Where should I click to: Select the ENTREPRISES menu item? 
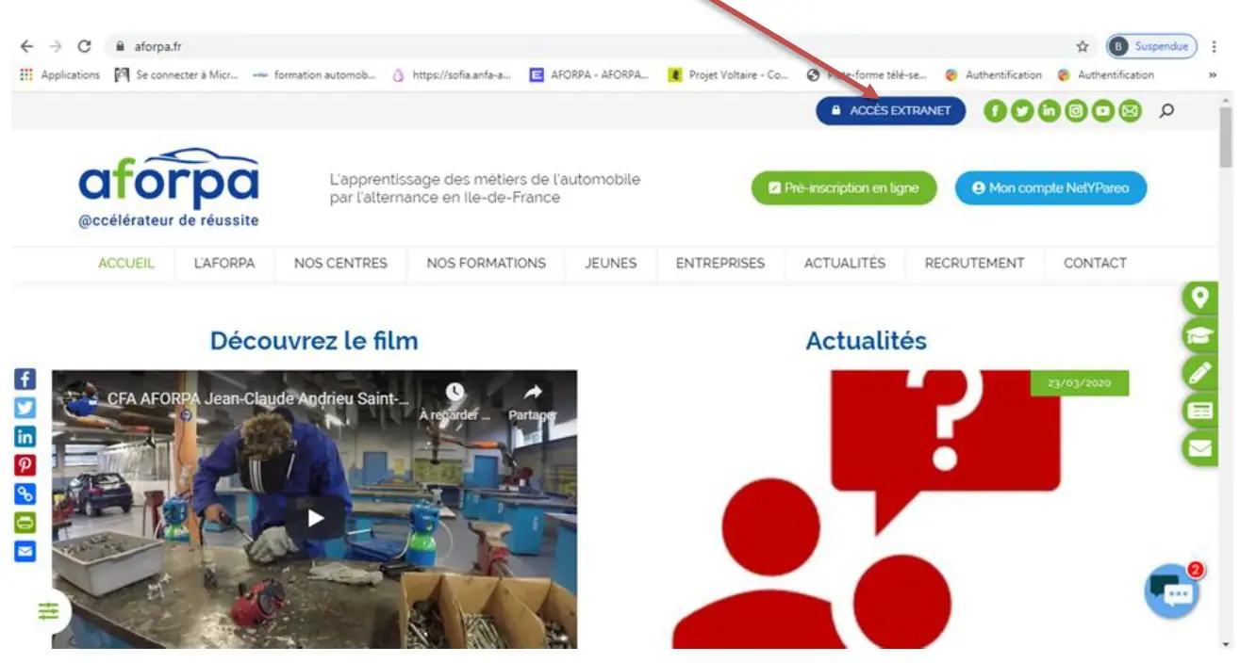(x=719, y=264)
